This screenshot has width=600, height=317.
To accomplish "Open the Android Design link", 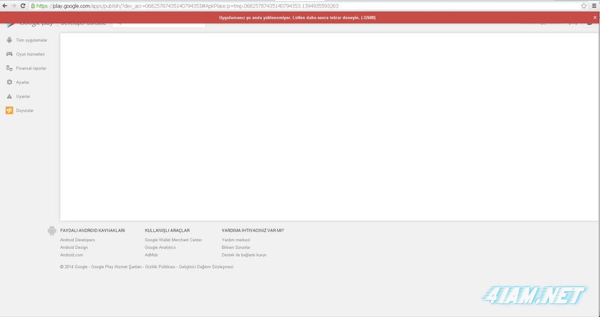I will click(x=74, y=247).
